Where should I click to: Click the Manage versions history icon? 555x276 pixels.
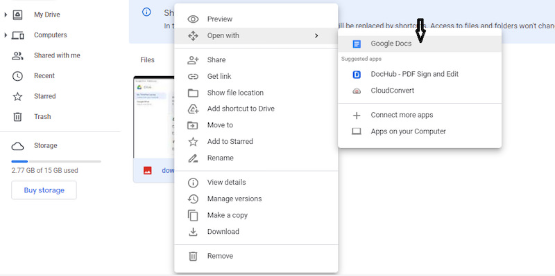(193, 199)
